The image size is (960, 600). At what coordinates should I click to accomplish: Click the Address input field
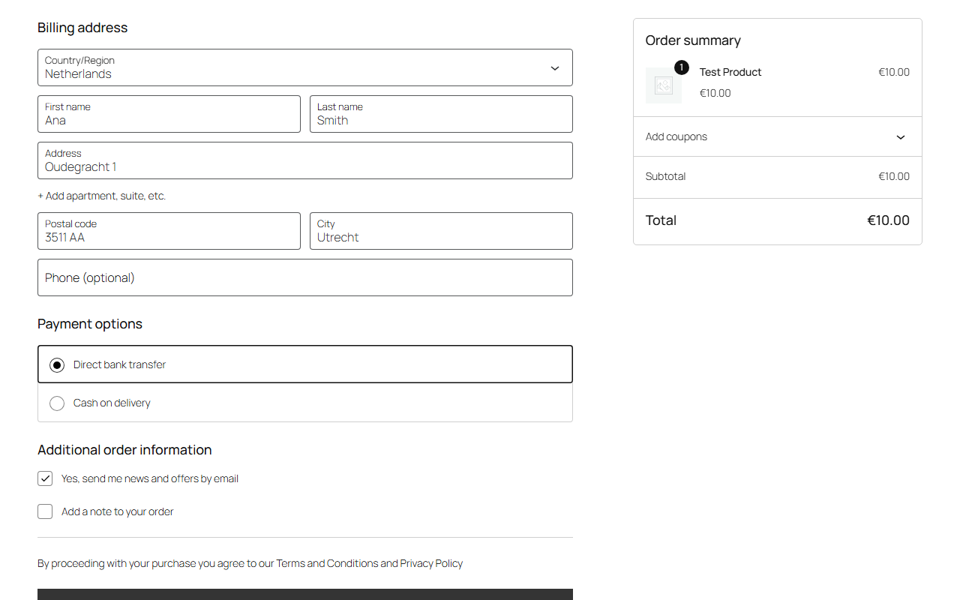click(x=305, y=160)
